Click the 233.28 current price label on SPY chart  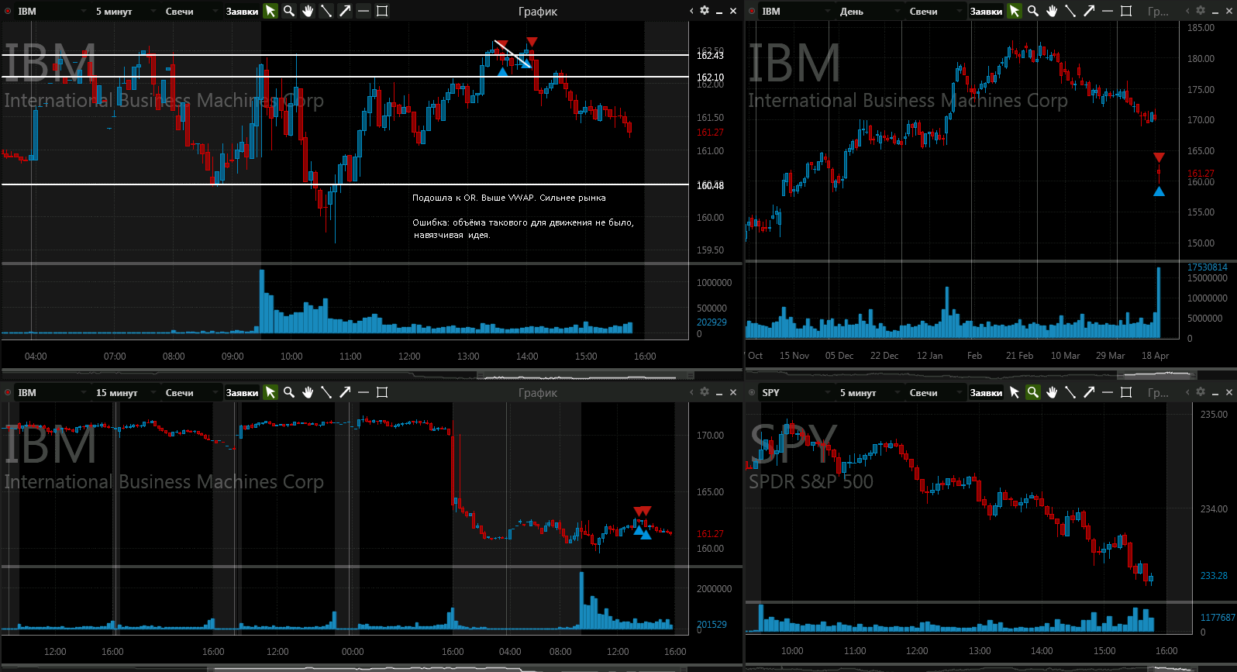pyautogui.click(x=1214, y=576)
